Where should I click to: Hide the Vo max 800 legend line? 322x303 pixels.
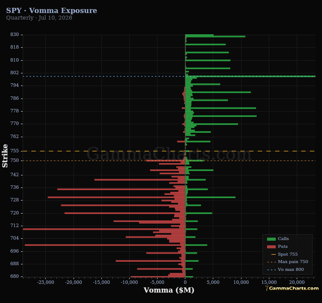pyautogui.click(x=285, y=270)
